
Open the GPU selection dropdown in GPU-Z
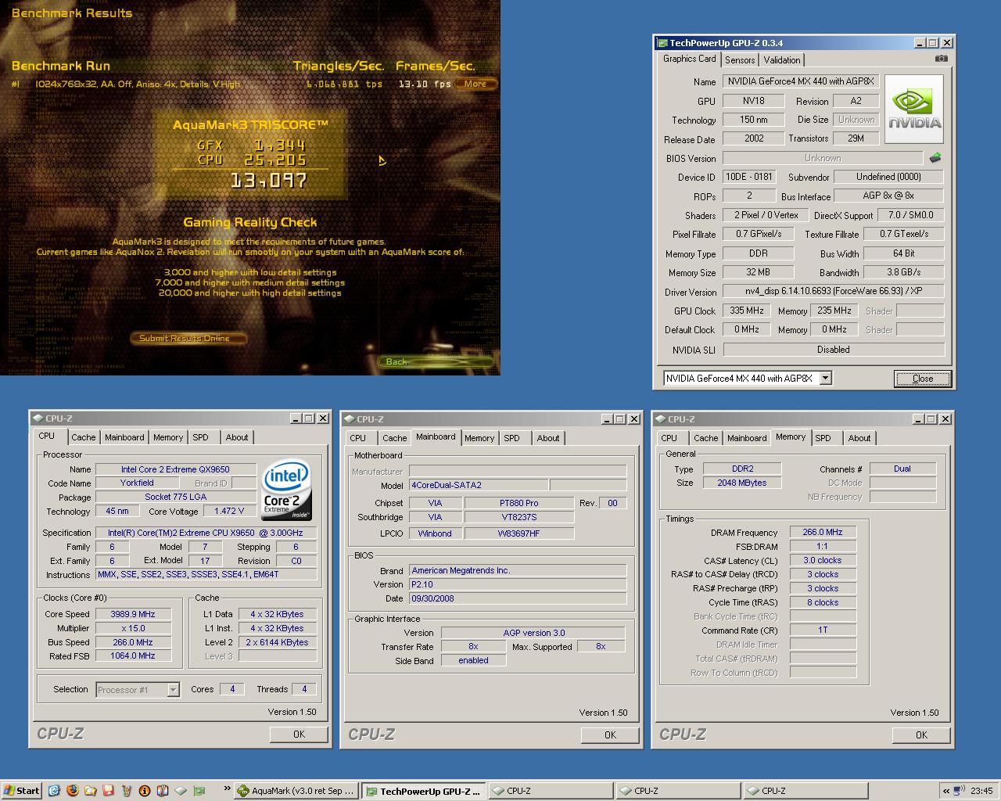click(825, 379)
